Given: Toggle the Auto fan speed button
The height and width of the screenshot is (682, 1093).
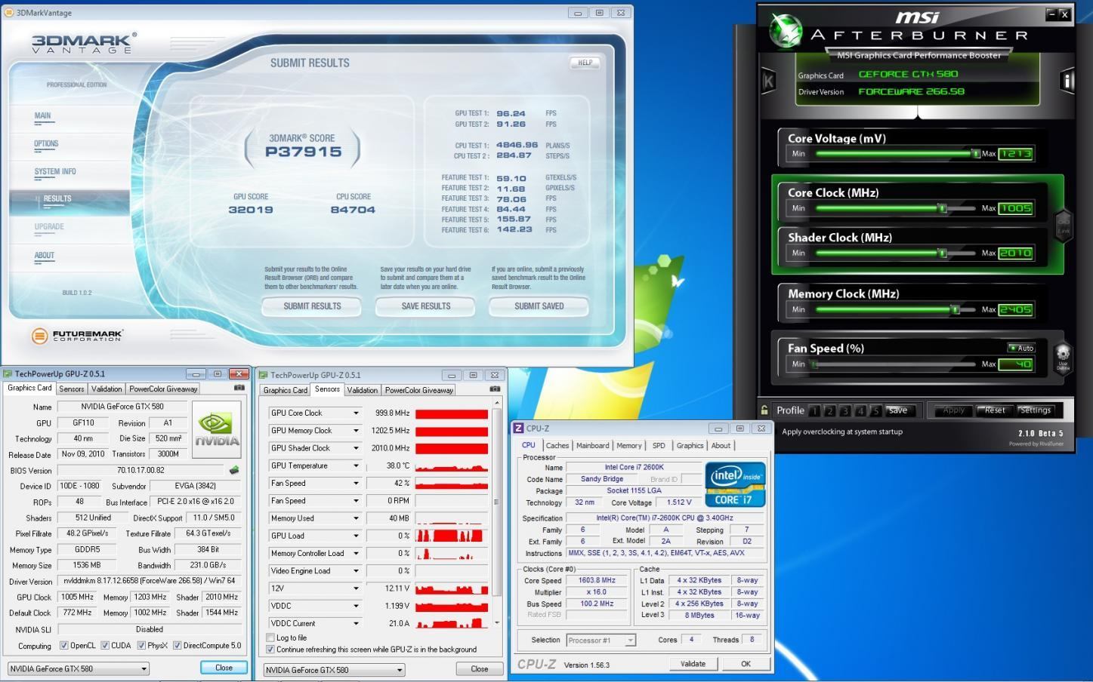Looking at the screenshot, I should pyautogui.click(x=1021, y=349).
